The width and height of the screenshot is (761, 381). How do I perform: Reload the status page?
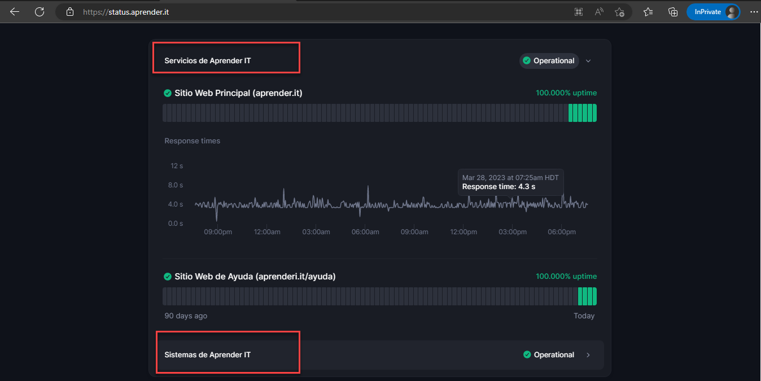click(39, 12)
